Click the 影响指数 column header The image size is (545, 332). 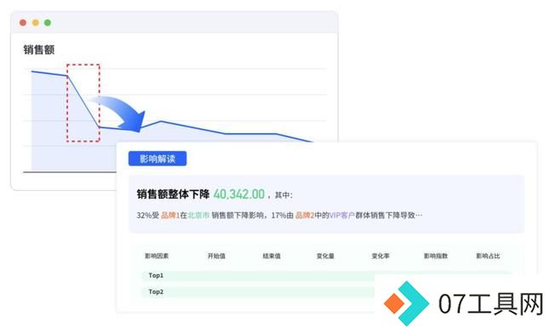coord(436,256)
